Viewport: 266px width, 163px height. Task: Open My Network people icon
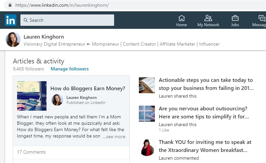[208, 18]
